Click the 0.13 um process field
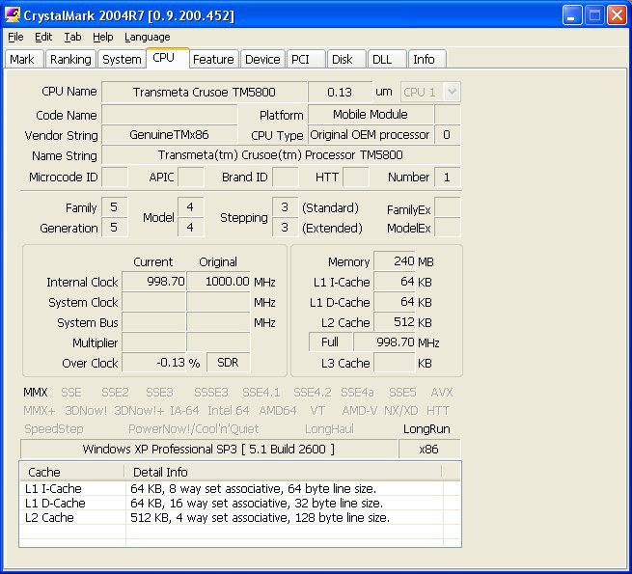This screenshot has height=574, width=632. click(340, 92)
